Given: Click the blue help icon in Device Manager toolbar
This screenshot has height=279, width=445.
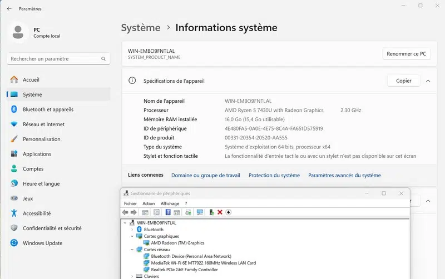Looking at the screenshot, I should click(x=168, y=212).
